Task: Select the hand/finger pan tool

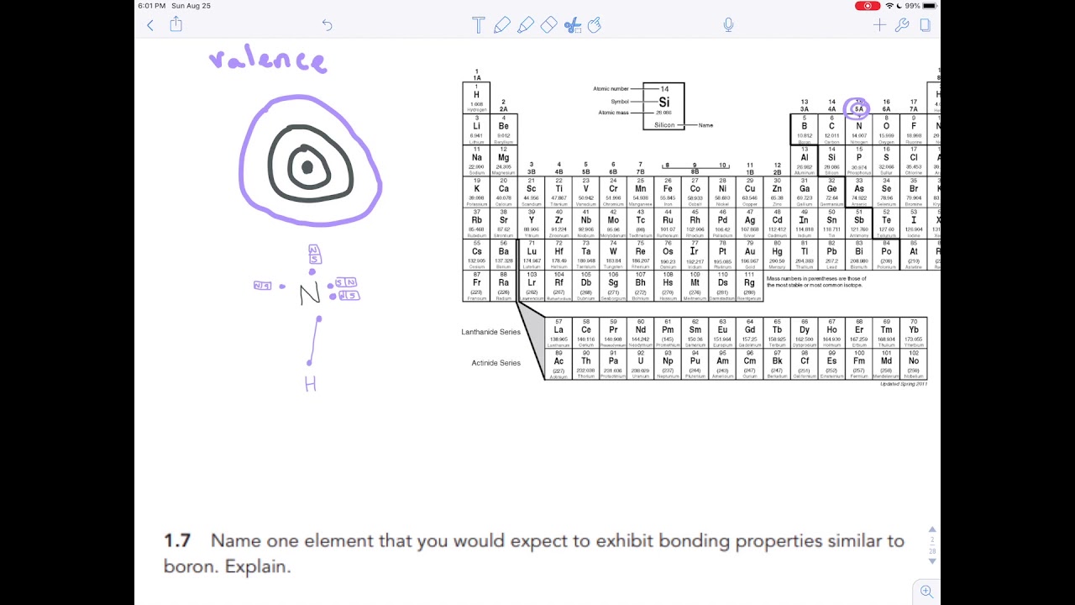Action: pos(595,25)
